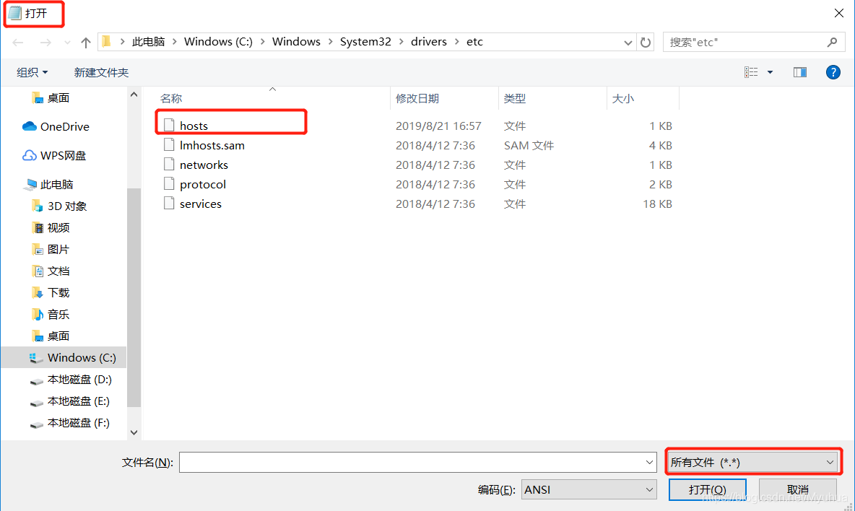Expand the 文件名 dropdown arrow

649,462
